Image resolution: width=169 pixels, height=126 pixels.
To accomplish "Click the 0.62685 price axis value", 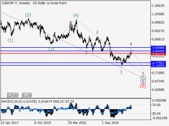I will 158,90.
